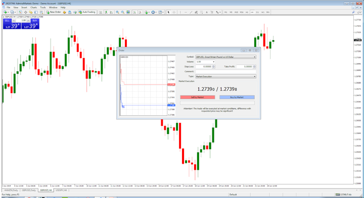Click the one-click BUY button on chart
The height and width of the screenshot is (198, 364).
(x=30, y=24)
